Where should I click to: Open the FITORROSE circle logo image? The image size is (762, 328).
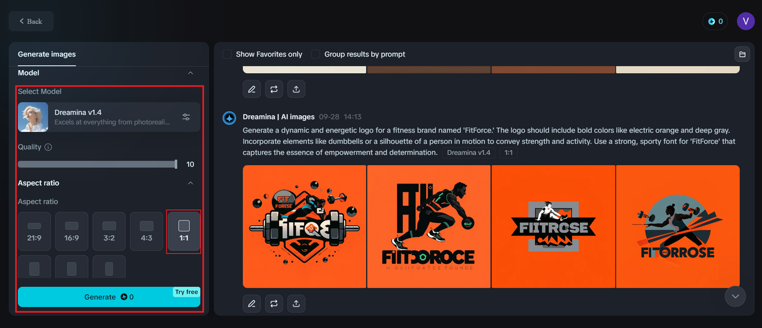(x=678, y=226)
